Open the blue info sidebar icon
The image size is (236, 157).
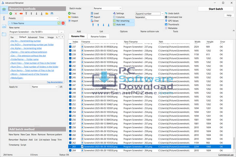(x=4, y=18)
